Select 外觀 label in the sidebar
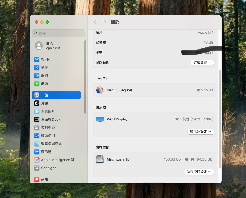Image resolution: width=246 pixels, height=198 pixels. point(44,103)
